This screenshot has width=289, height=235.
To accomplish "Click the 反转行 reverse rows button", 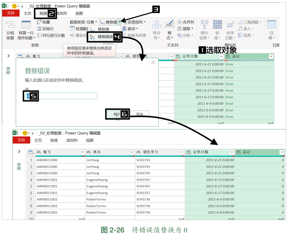I will pyautogui.click(x=45, y=29).
